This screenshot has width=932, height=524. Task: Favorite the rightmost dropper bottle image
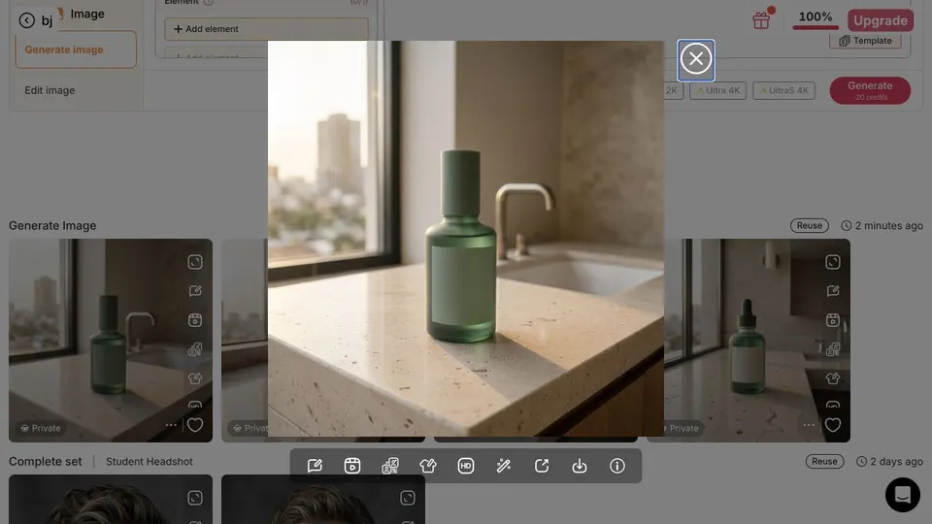tap(833, 425)
